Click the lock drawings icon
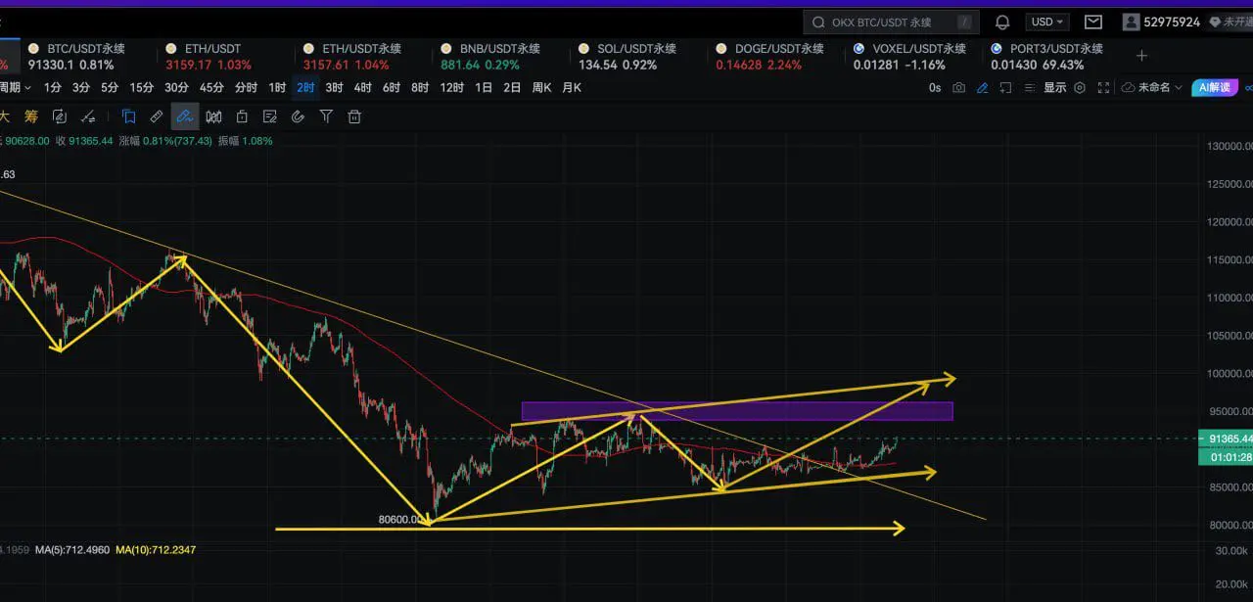 pyautogui.click(x=242, y=116)
